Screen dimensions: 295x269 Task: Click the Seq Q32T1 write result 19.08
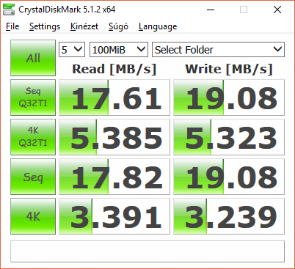tap(229, 97)
